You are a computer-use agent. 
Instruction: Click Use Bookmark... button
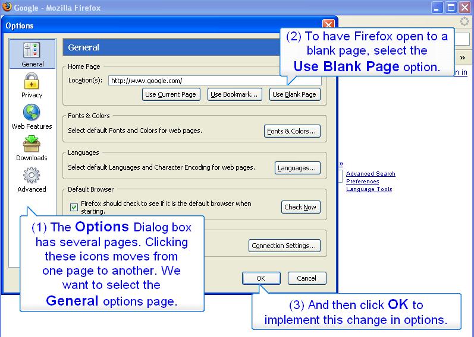pyautogui.click(x=234, y=94)
